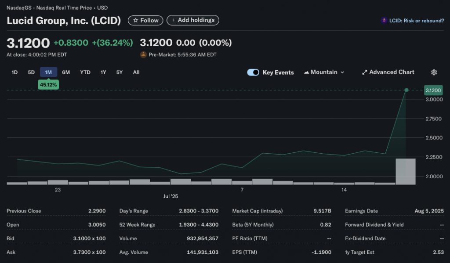
Task: Click the Beta (5Y Monthly) label
Action: tap(253, 224)
